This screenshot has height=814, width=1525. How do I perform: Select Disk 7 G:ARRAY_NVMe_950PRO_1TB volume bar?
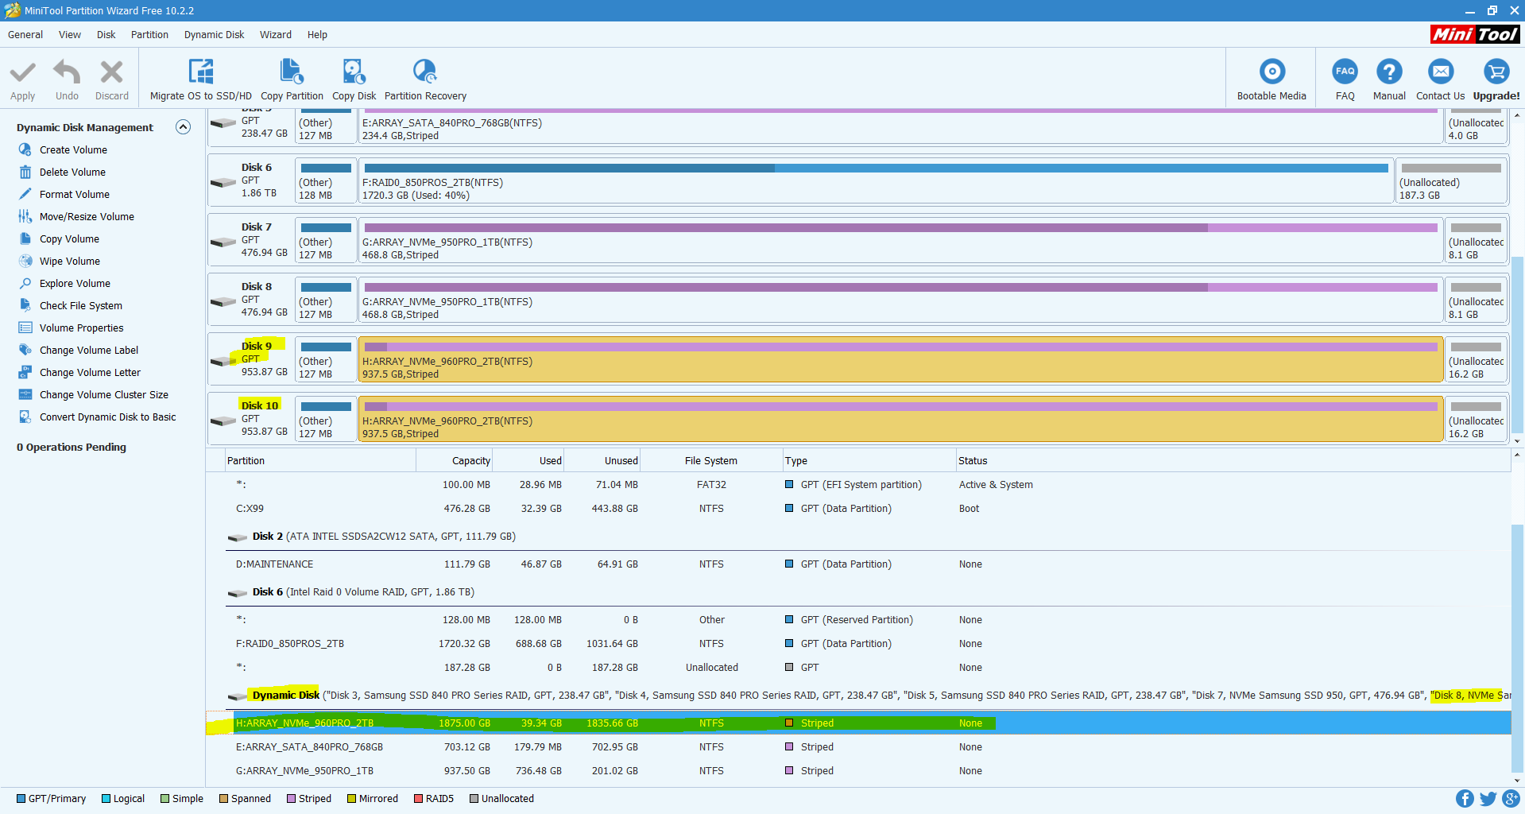click(900, 240)
